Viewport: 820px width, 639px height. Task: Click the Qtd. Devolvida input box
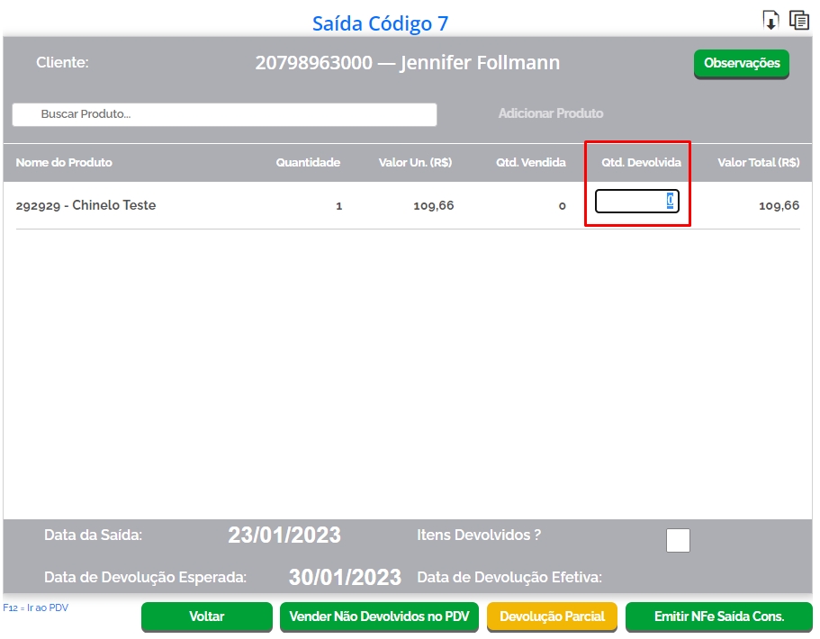coord(636,202)
